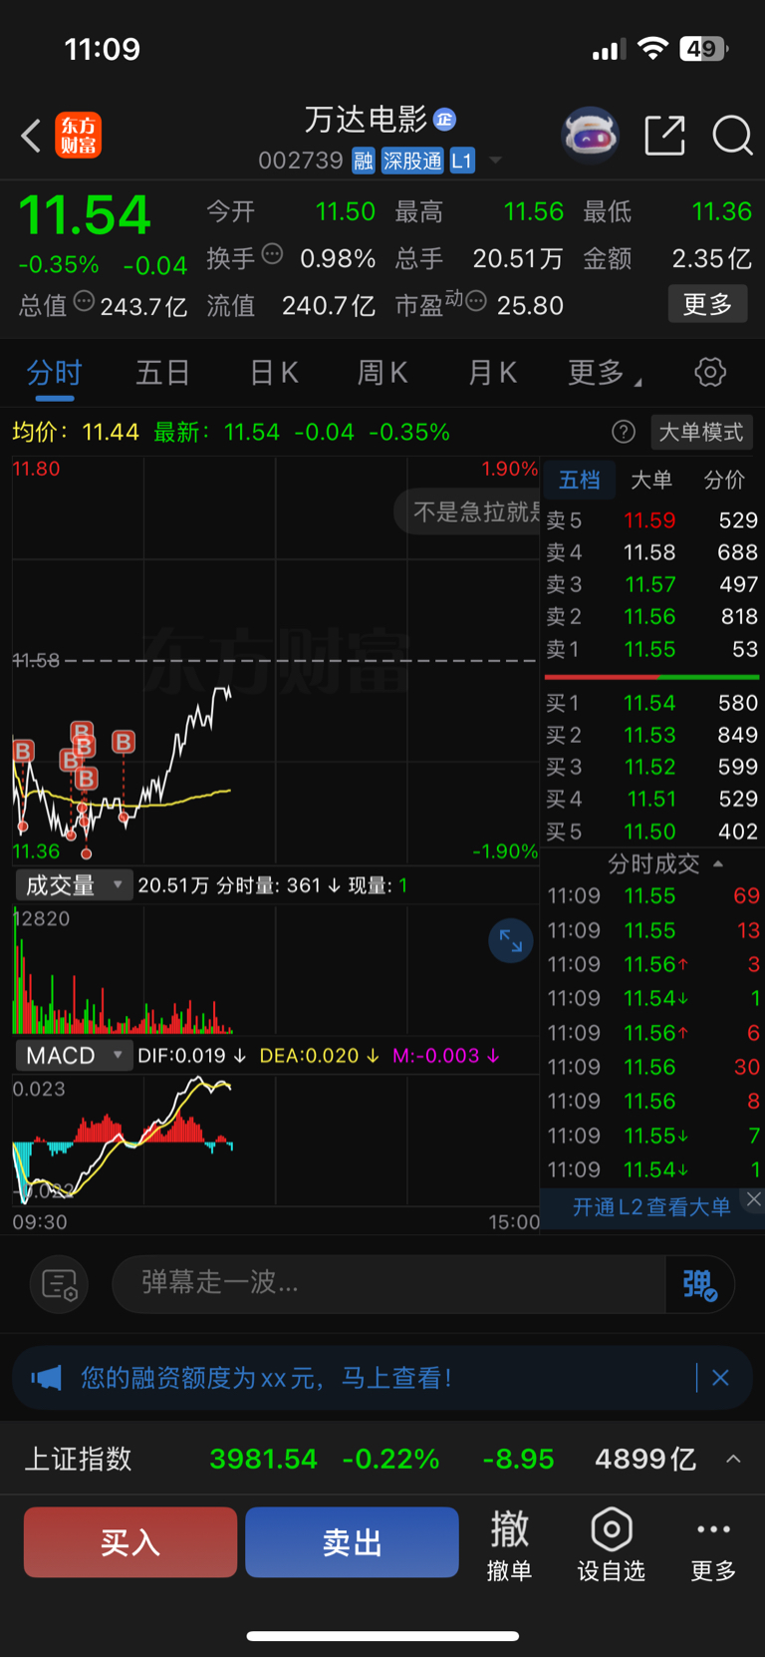Select 卖1 row at 11.55

tap(651, 649)
